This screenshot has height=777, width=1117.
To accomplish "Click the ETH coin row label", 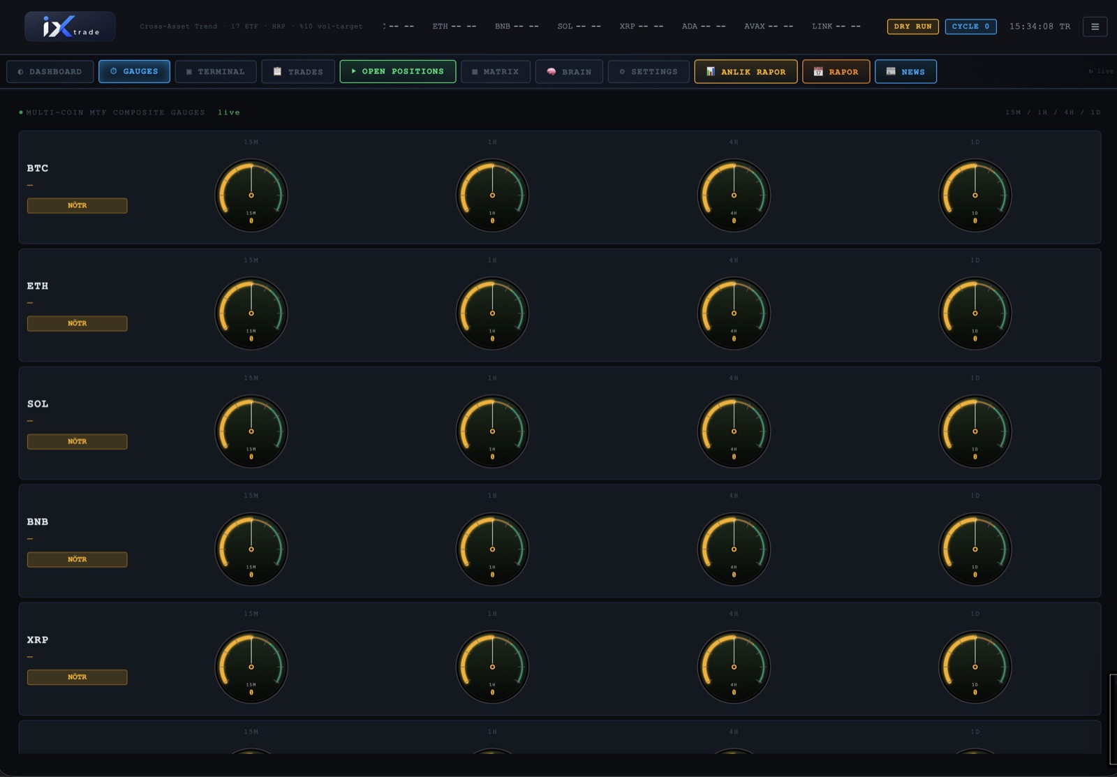I will [38, 286].
